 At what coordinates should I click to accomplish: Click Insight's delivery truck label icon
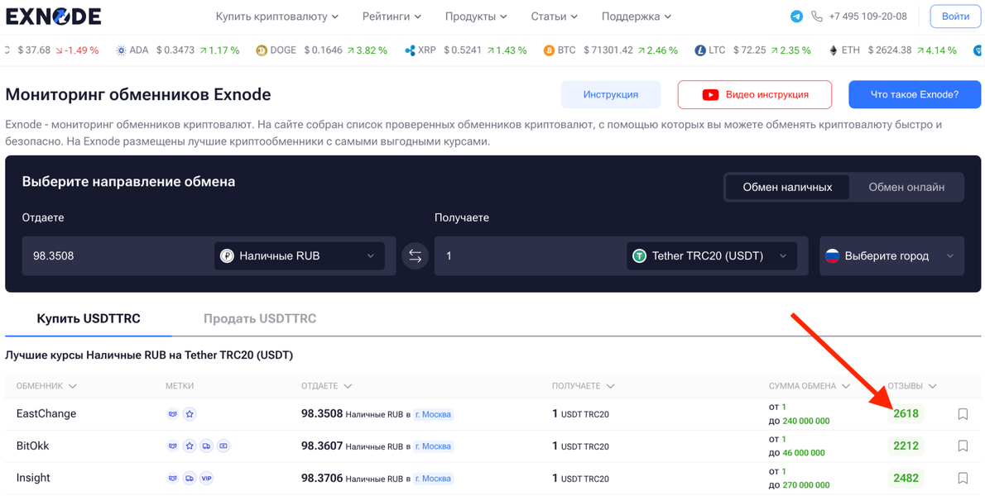click(x=190, y=478)
